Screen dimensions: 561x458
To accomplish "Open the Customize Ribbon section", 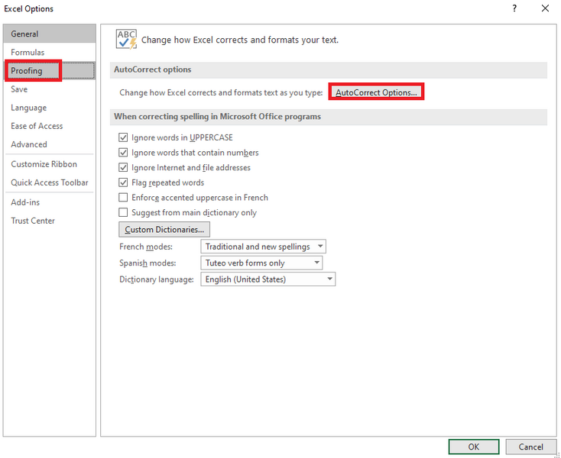I will (44, 164).
